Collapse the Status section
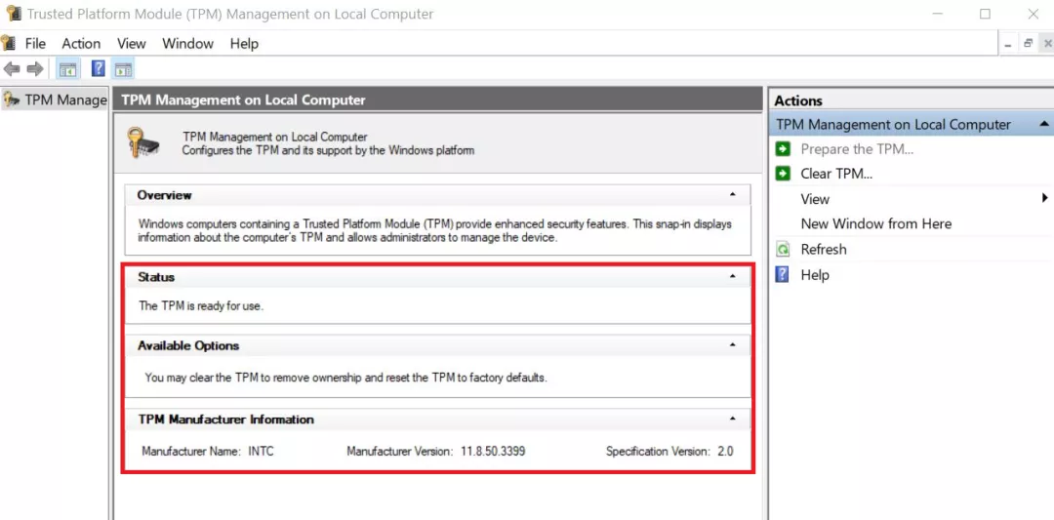Viewport: 1054px width, 520px height. (x=733, y=277)
